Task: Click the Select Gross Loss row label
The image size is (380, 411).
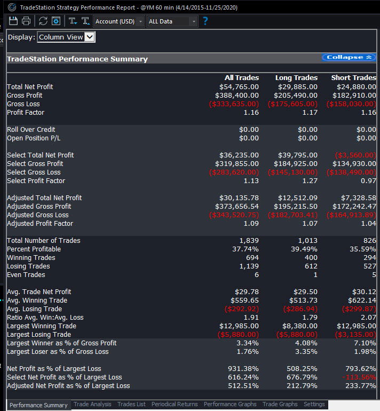Action: [x=34, y=172]
